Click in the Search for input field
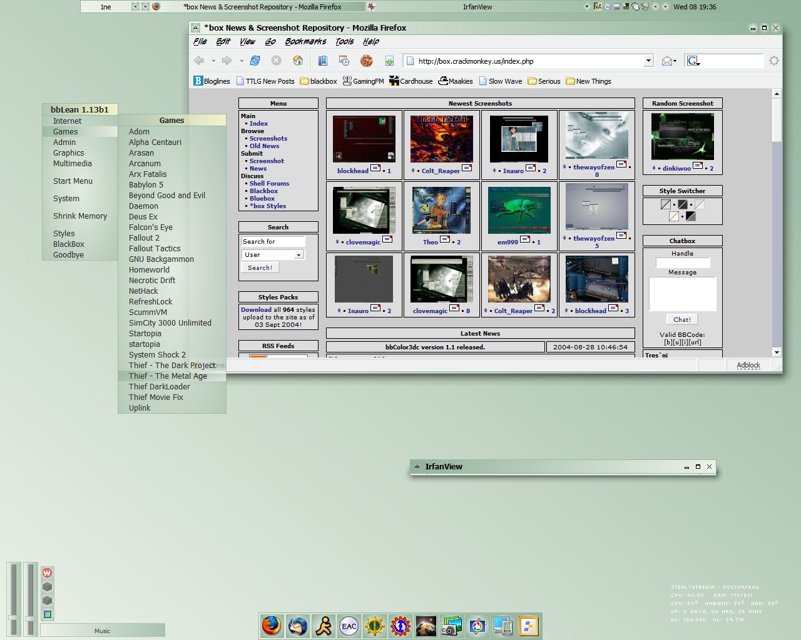 [x=273, y=242]
